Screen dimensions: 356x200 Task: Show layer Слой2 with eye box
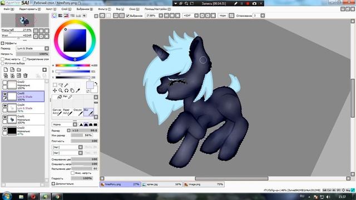click(x=5, y=83)
